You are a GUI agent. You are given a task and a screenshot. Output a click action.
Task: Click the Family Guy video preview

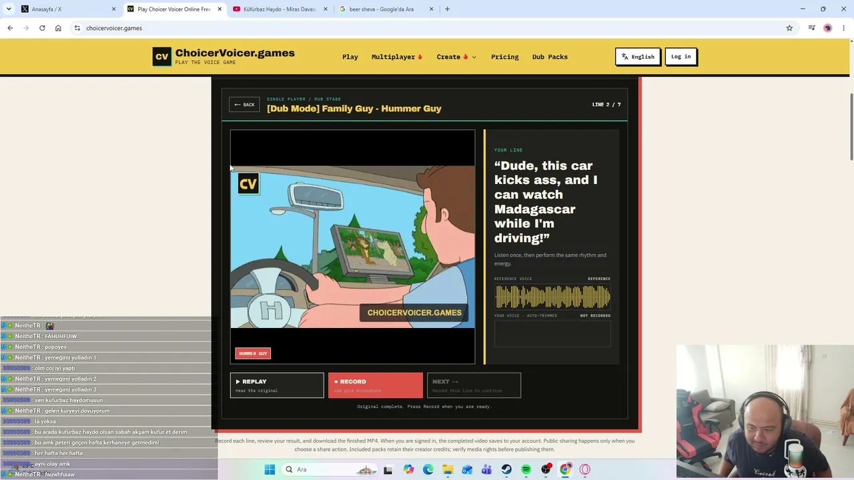coord(352,247)
